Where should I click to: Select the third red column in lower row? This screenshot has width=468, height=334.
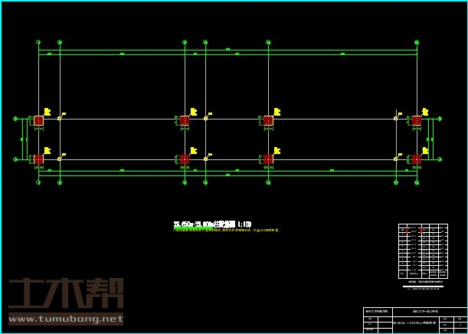[x=268, y=159]
